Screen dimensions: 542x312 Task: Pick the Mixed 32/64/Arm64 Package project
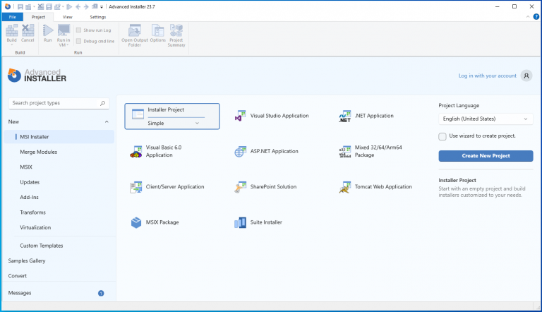point(371,151)
